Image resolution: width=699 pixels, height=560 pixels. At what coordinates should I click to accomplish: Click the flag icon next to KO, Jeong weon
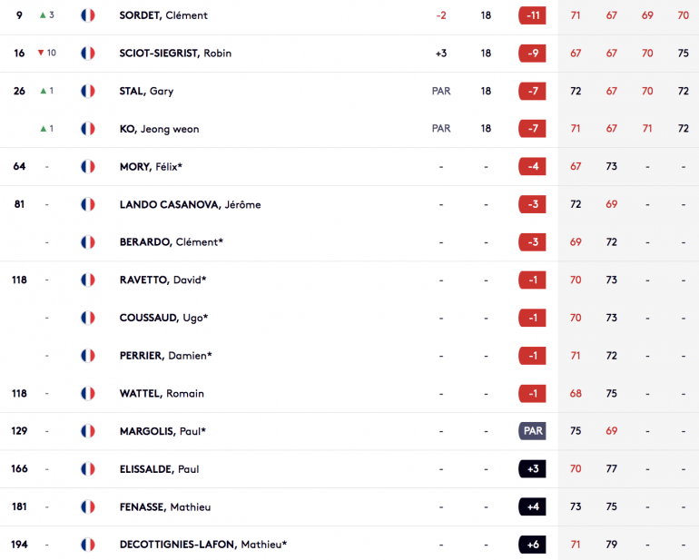click(x=88, y=129)
